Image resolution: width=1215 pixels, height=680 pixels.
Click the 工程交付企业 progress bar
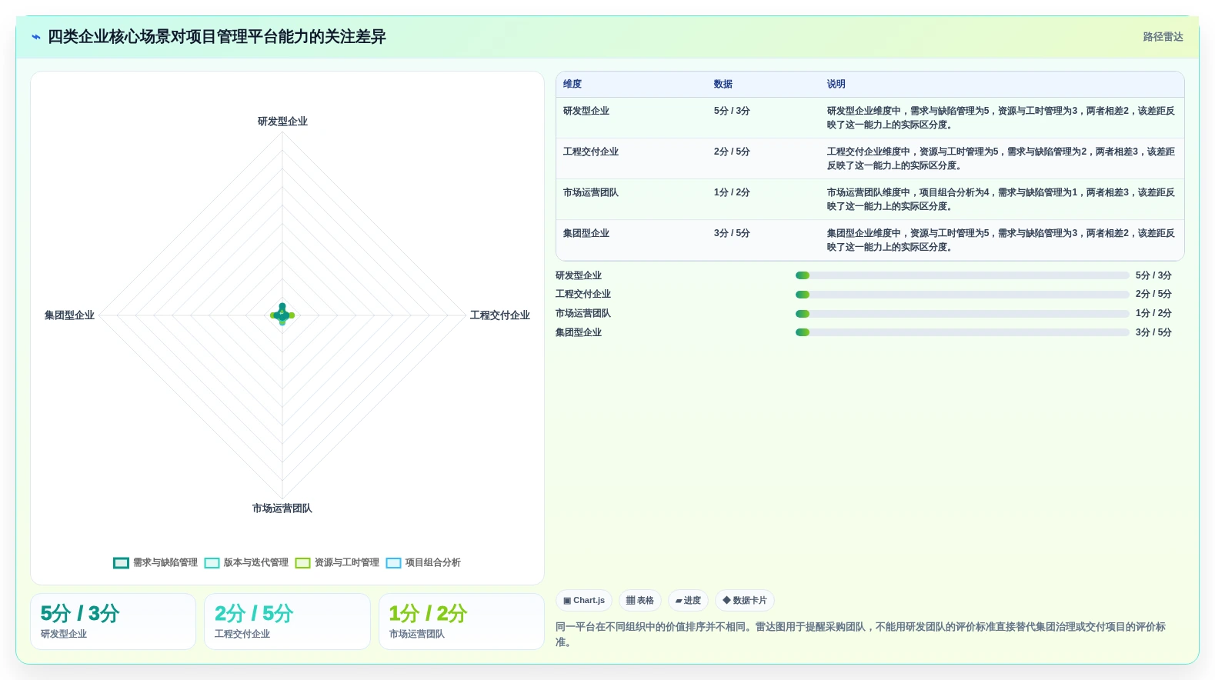pos(963,295)
